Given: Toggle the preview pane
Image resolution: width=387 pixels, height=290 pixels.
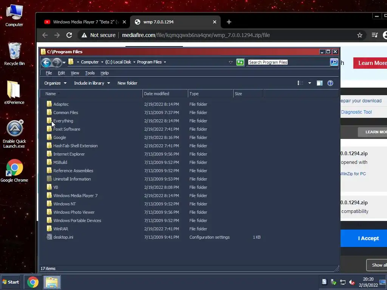Looking at the screenshot, I should pyautogui.click(x=320, y=83).
